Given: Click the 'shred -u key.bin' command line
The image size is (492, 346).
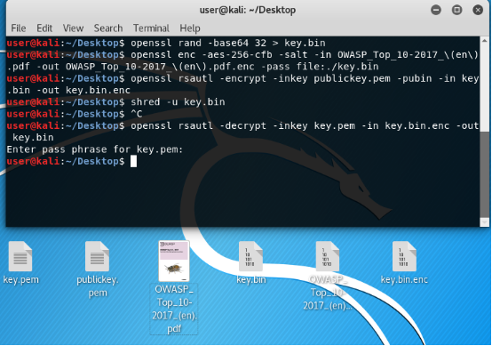Looking at the screenshot, I should 115,101.
